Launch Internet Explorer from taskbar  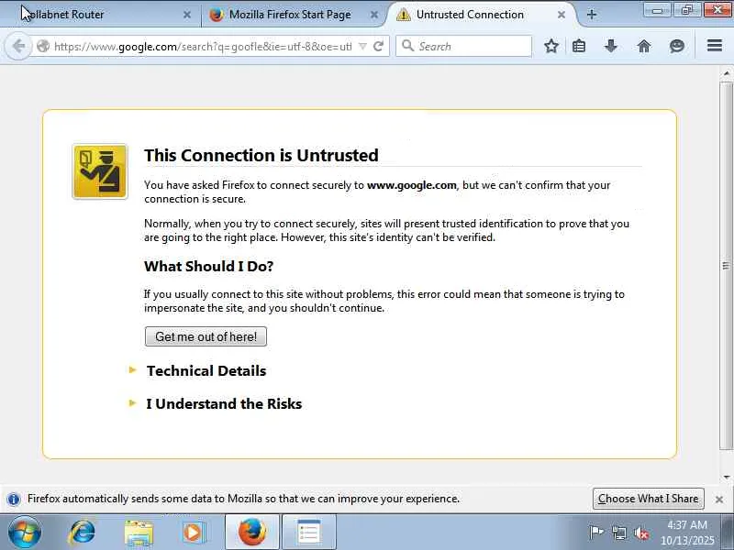coord(82,533)
